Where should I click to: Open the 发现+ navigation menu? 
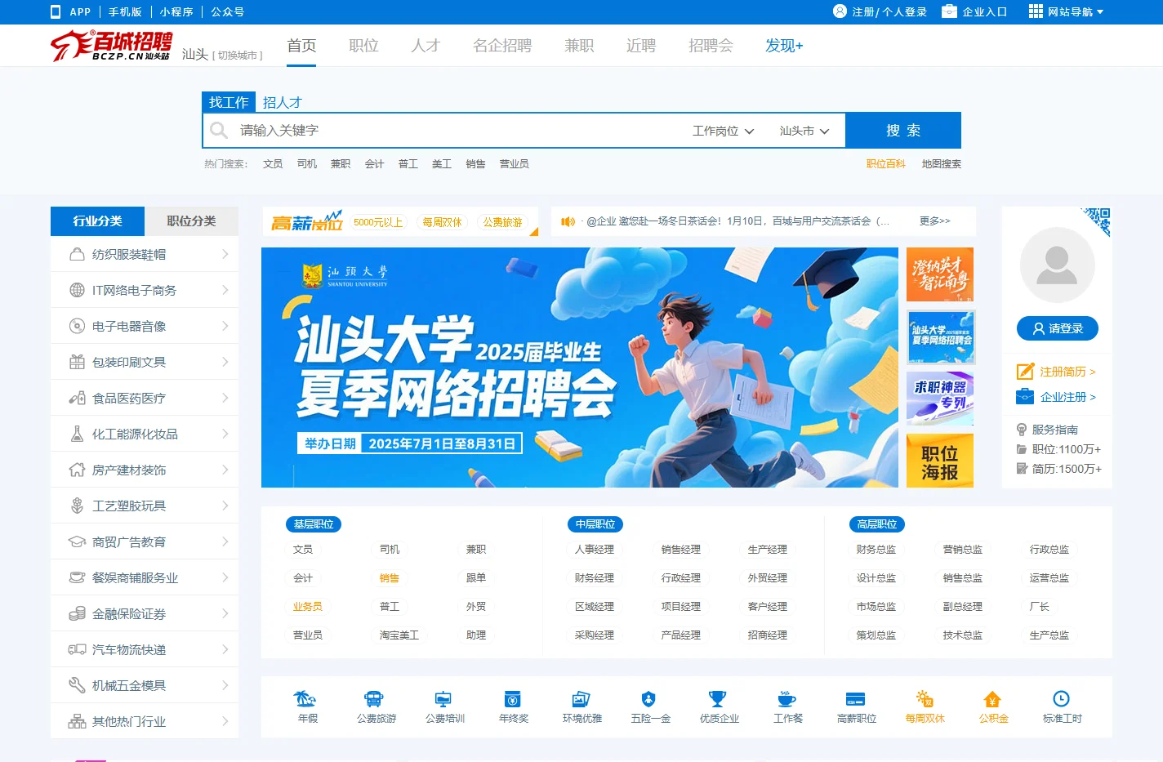tap(784, 46)
